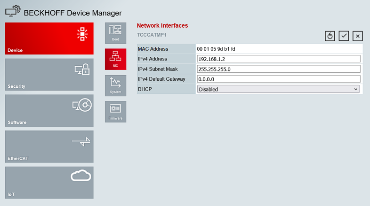Click the TCCCATMP1 interface name
Viewport: 370px width, 206px height.
(x=152, y=35)
